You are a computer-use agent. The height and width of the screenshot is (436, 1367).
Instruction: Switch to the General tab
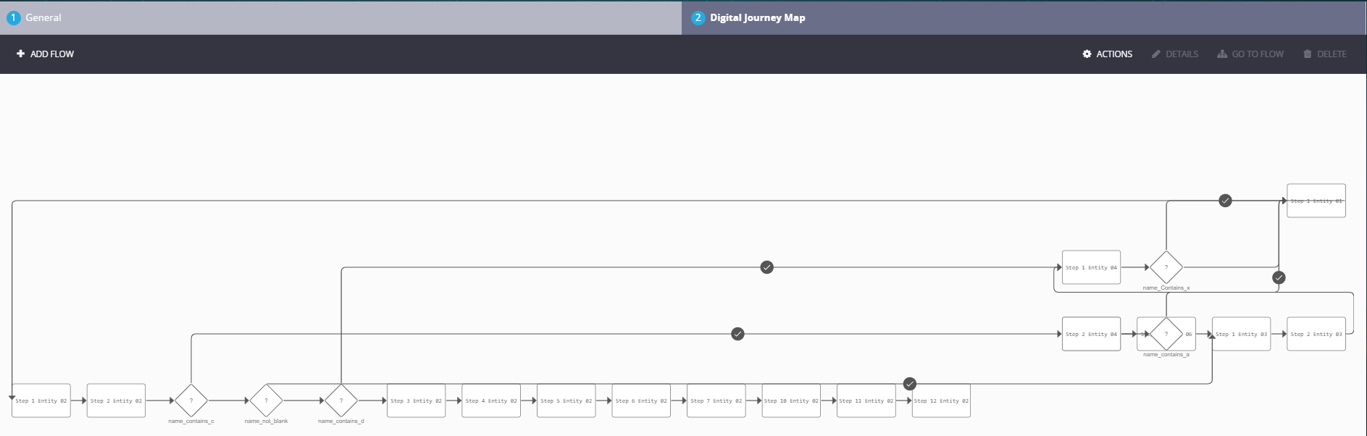(x=43, y=17)
